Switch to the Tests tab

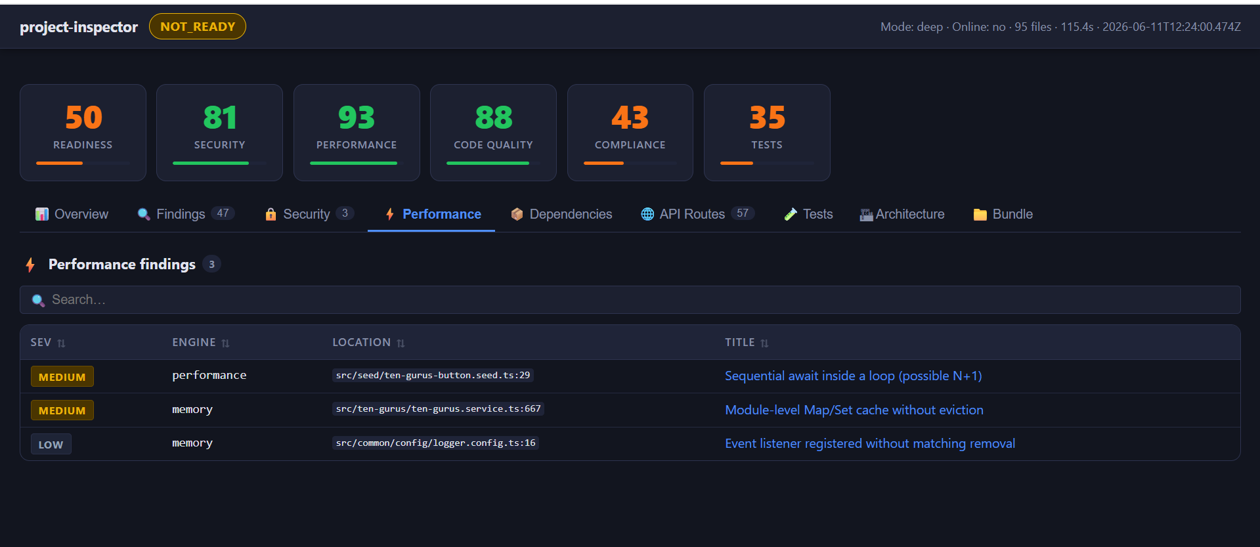tap(808, 214)
